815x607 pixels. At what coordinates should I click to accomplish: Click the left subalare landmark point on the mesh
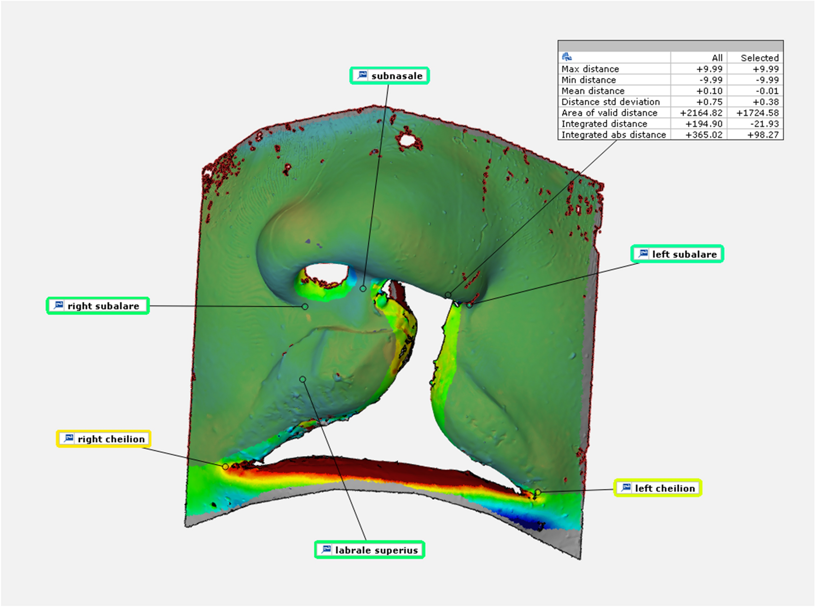tap(470, 305)
